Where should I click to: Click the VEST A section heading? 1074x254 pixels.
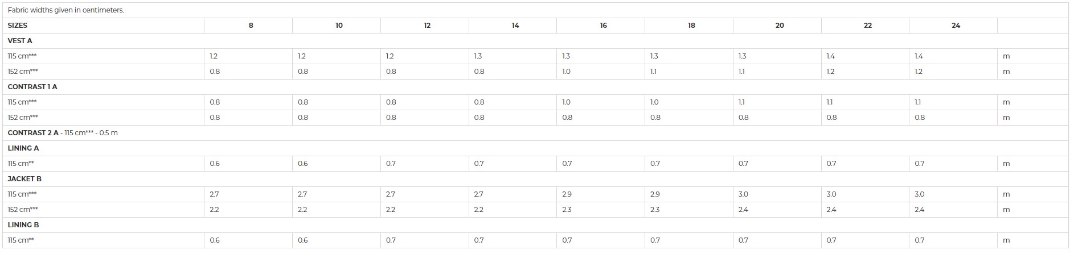point(20,41)
